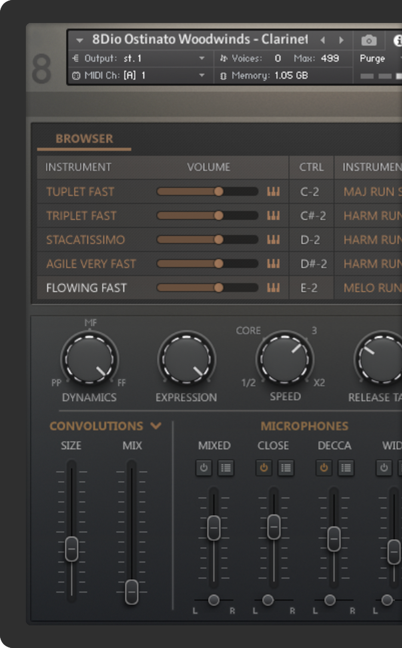Click the keyboard icon for FLOWING FAST
The height and width of the screenshot is (648, 402).
(x=273, y=288)
